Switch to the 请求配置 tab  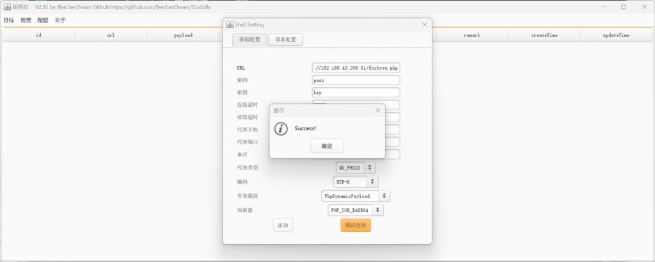pos(285,40)
